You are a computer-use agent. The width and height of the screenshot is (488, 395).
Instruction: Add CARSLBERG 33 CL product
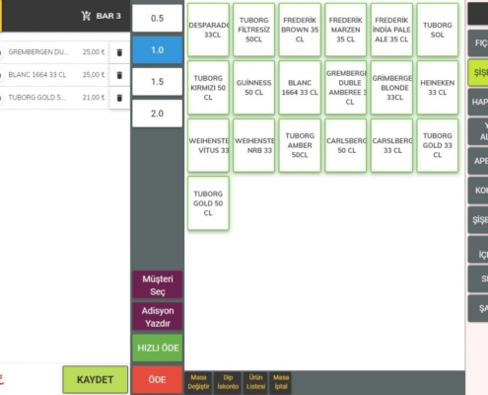click(x=391, y=145)
